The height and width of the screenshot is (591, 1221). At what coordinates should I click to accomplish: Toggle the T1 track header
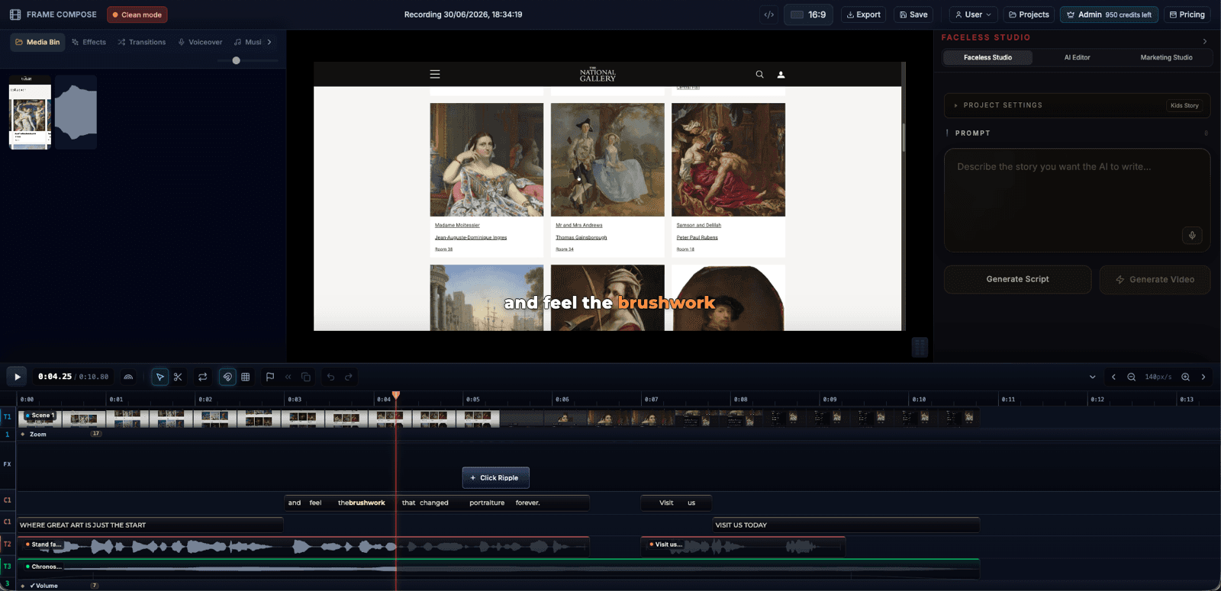(8, 416)
